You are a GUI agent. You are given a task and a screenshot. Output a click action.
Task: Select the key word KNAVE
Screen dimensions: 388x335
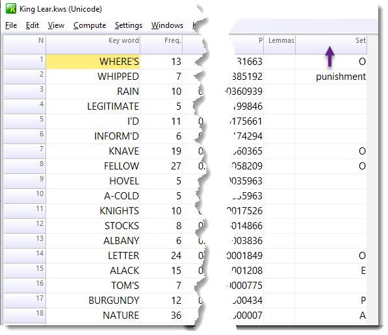coord(93,151)
